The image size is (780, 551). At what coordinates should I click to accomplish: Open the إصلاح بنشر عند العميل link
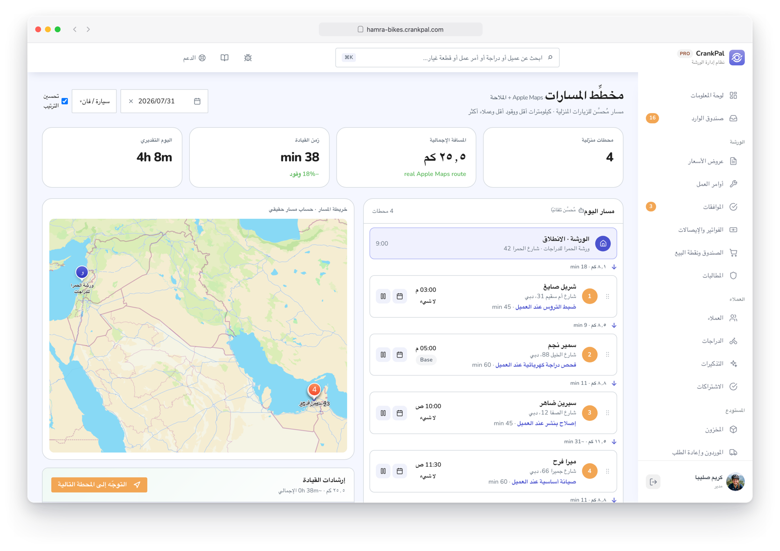click(546, 423)
